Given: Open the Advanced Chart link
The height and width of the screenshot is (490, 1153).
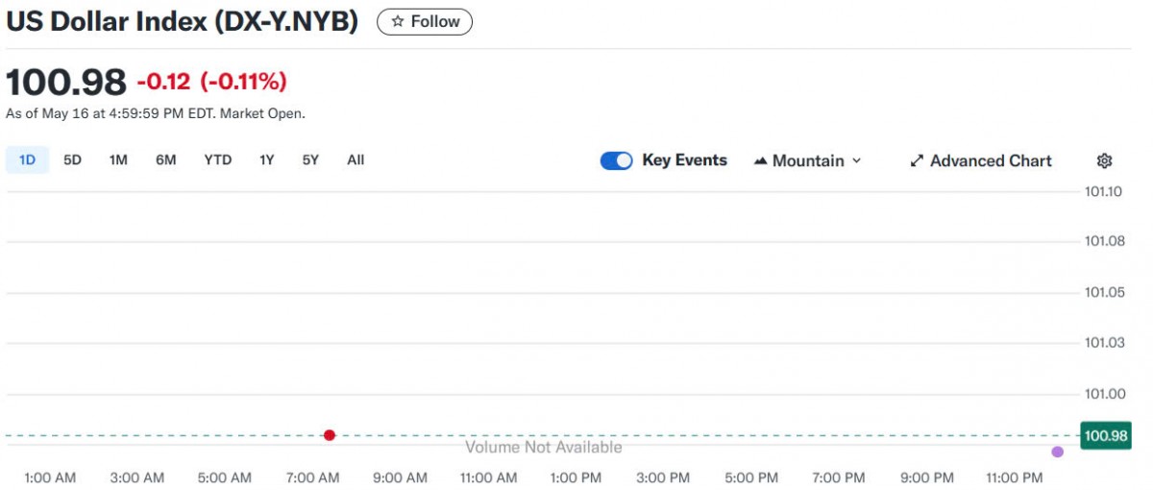Looking at the screenshot, I should [x=991, y=160].
